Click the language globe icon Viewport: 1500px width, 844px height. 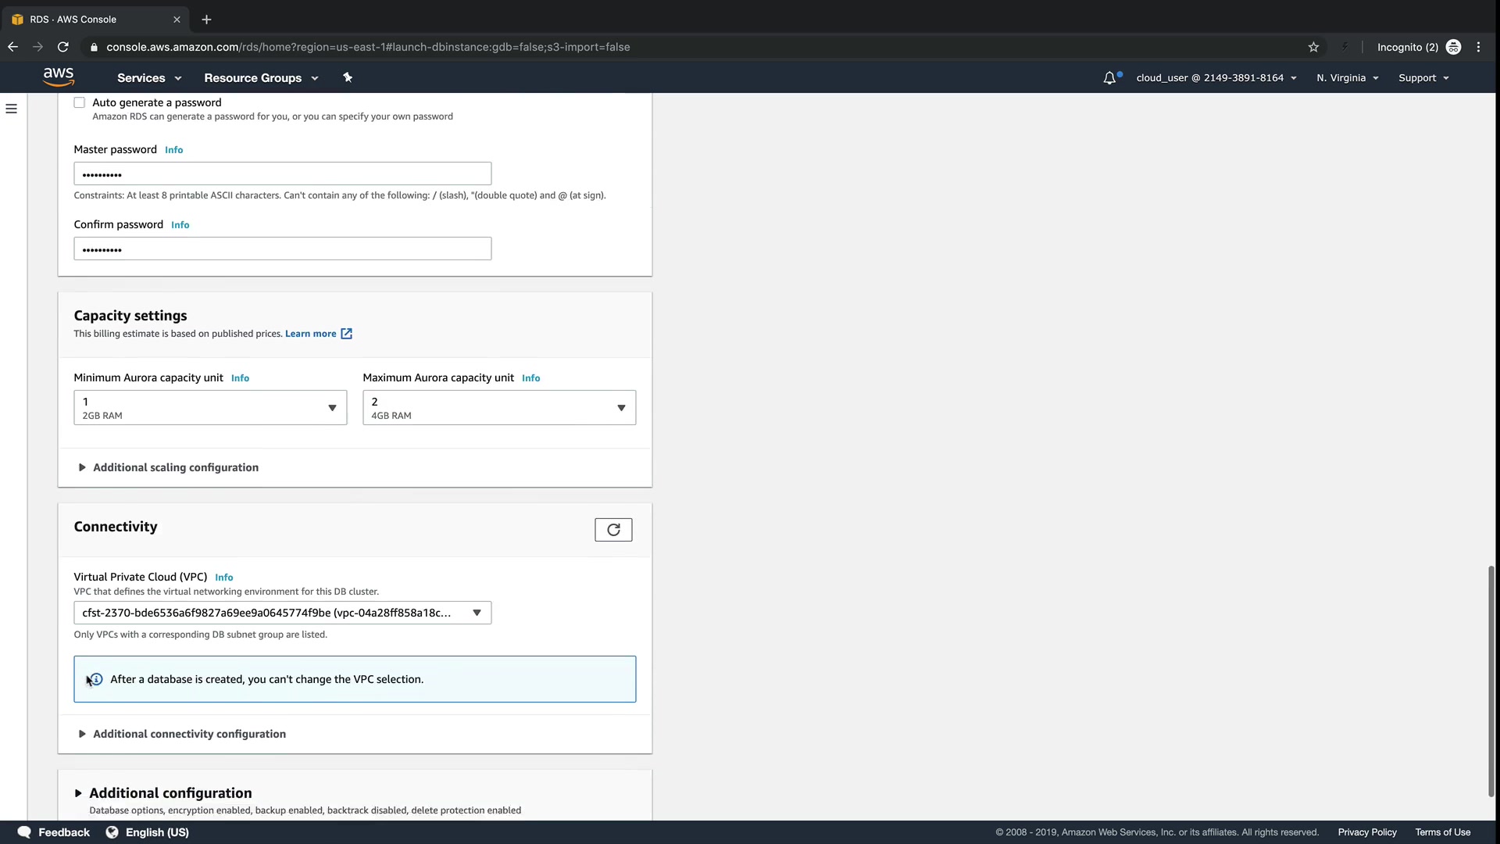[x=112, y=832]
